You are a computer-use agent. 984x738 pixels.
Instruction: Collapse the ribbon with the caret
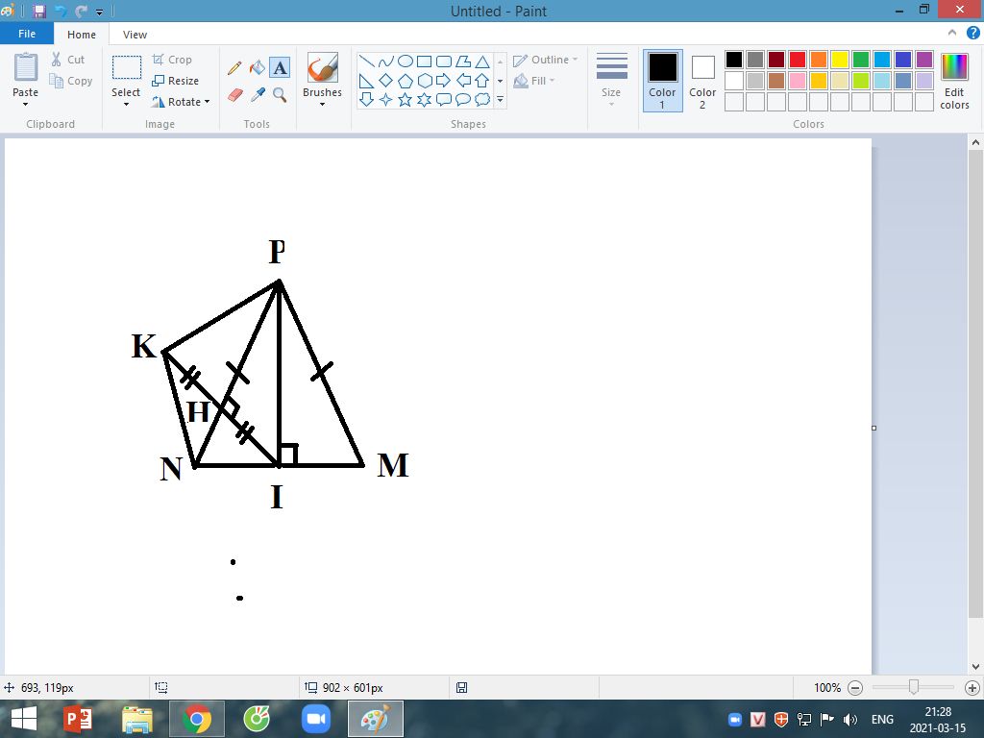click(x=952, y=33)
